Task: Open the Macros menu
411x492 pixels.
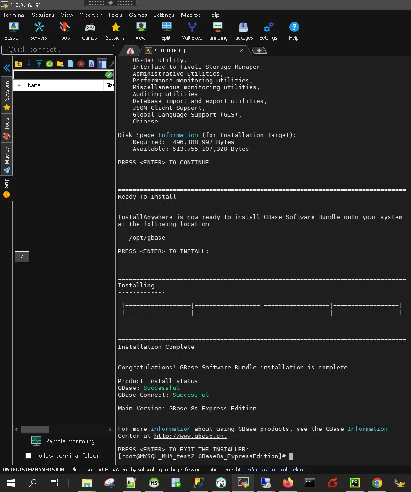Action: pos(190,15)
